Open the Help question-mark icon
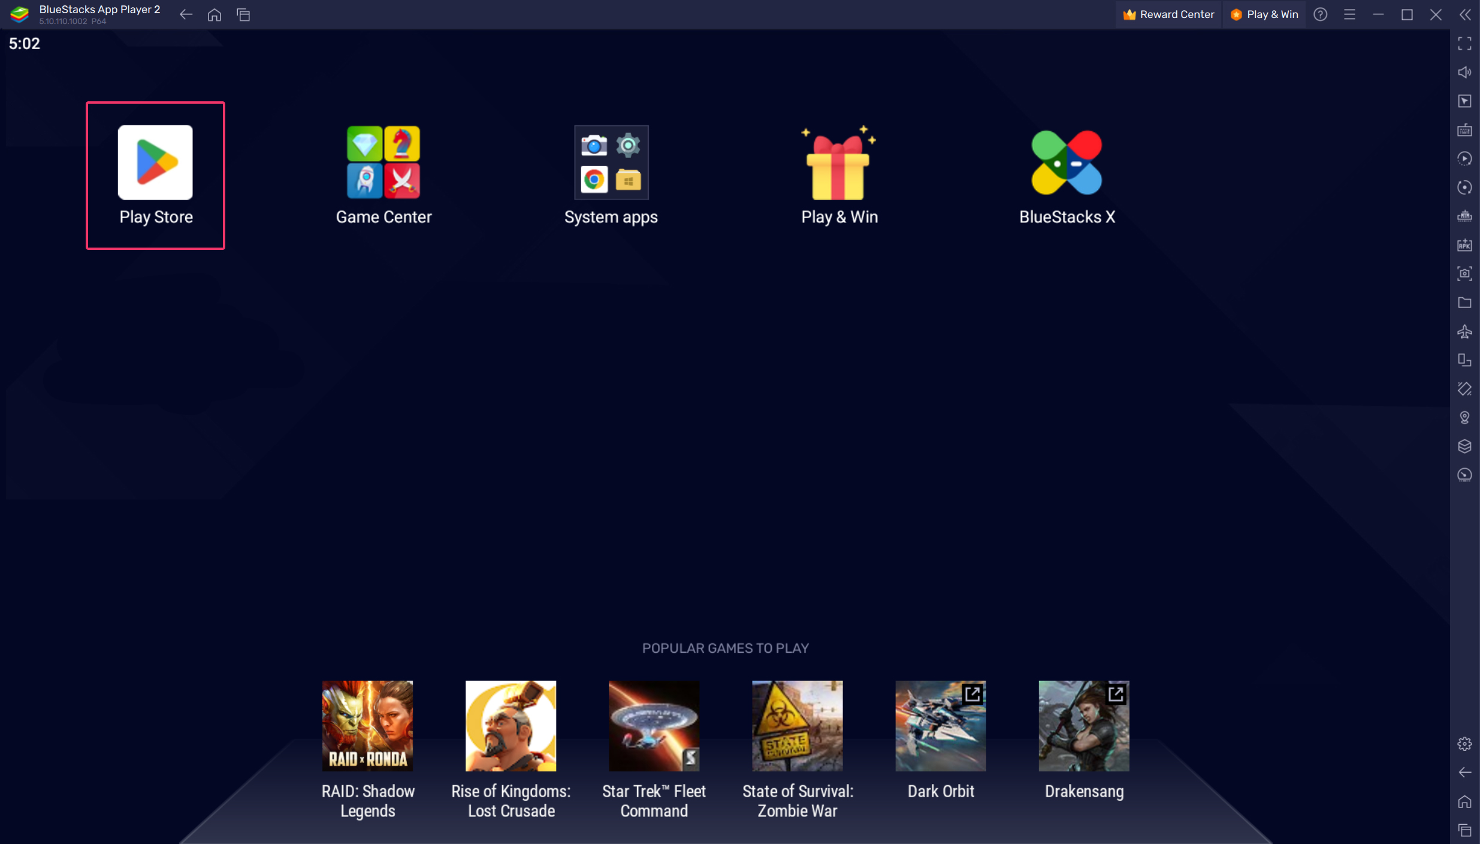 [x=1321, y=14]
